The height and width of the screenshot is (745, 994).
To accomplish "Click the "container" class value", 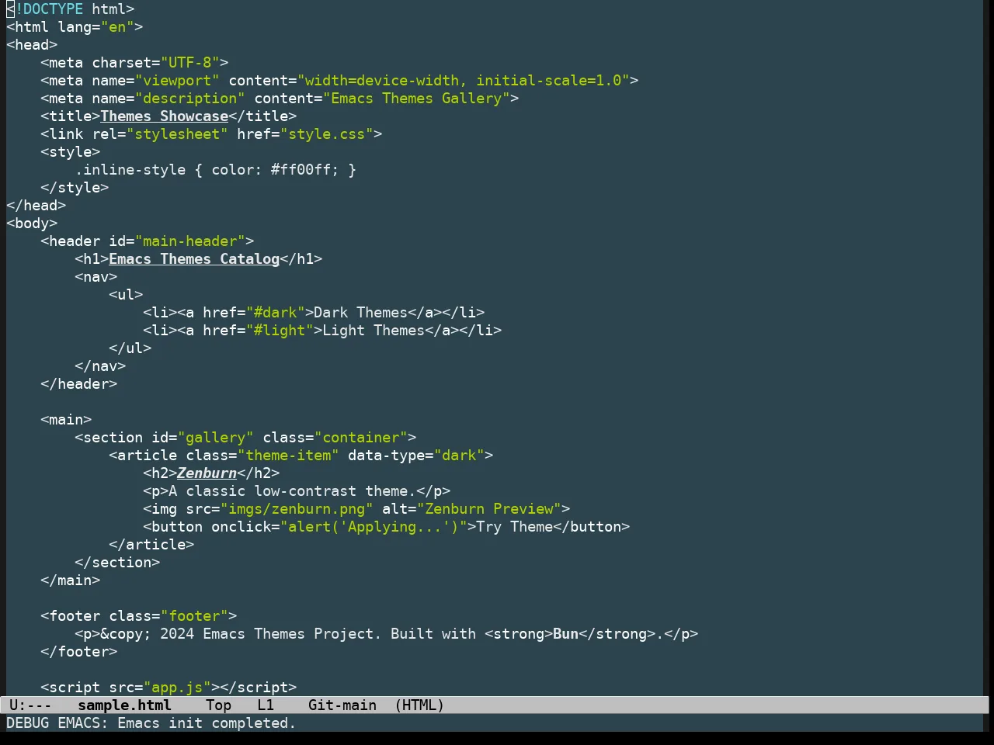I will 361,438.
